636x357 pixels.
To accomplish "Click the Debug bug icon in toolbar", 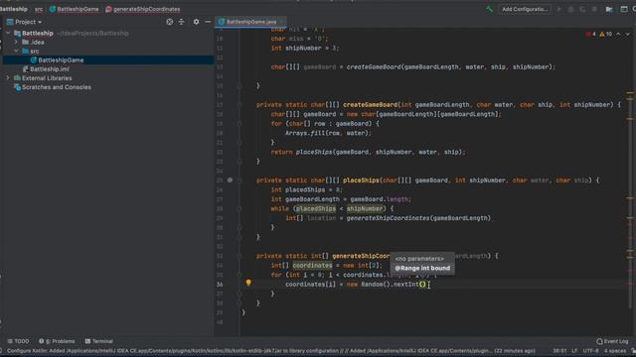I will (x=570, y=9).
